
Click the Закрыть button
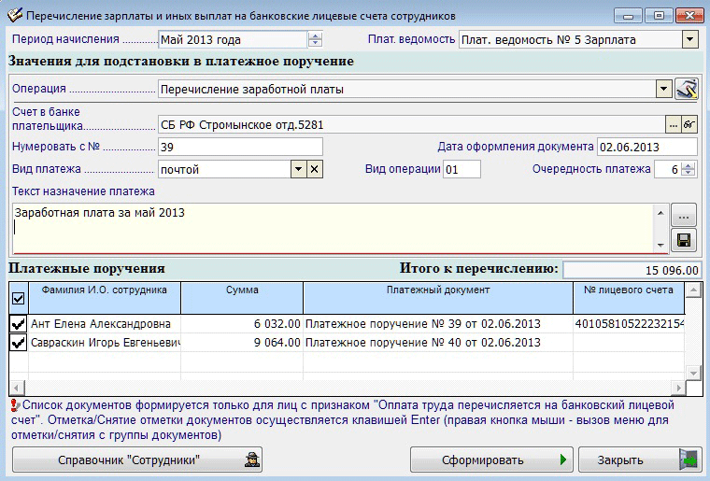(x=641, y=460)
